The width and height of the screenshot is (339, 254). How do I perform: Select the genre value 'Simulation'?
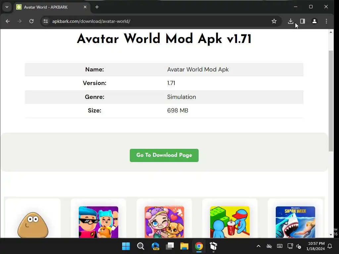click(x=182, y=97)
